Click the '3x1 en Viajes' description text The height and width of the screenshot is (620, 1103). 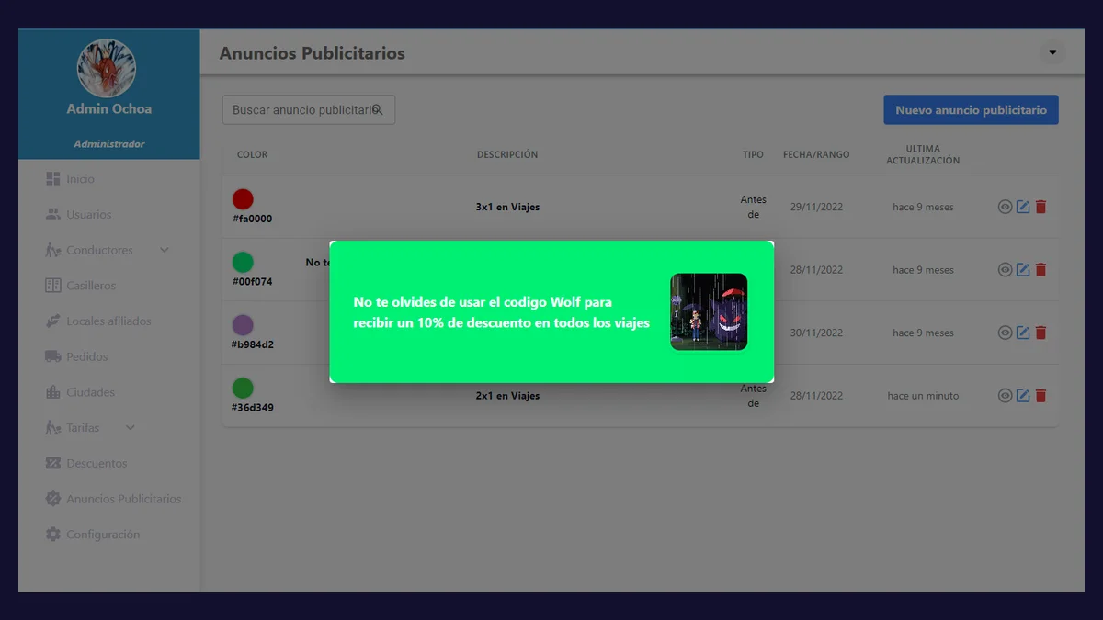507,207
